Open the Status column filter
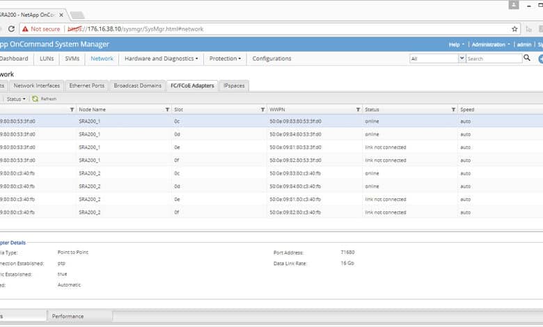The height and width of the screenshot is (327, 543). (453, 109)
